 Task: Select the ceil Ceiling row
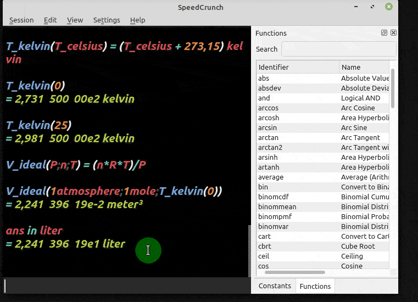pos(323,256)
